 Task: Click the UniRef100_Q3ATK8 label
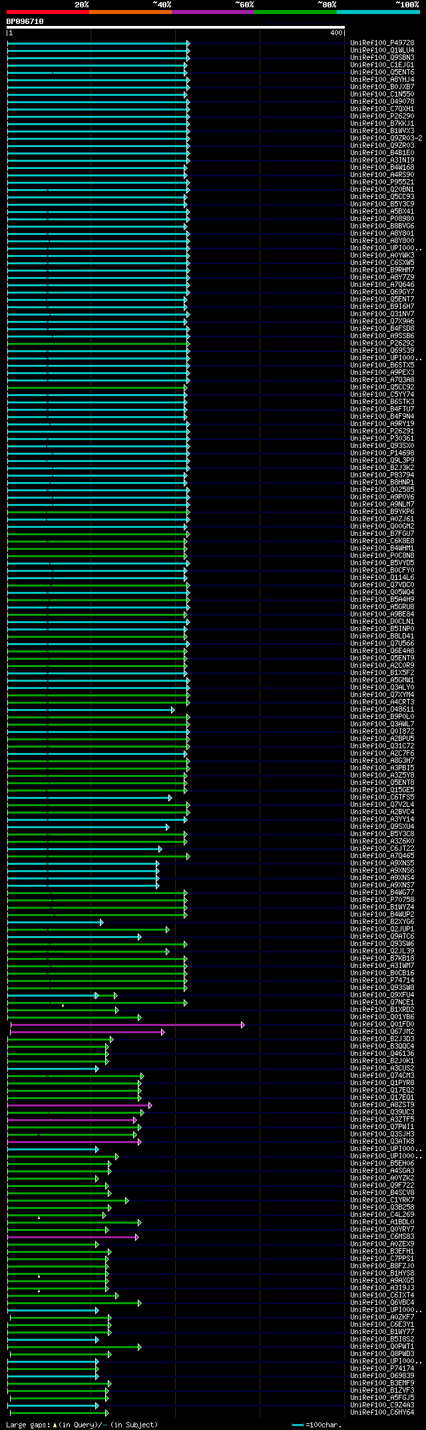click(x=382, y=1141)
